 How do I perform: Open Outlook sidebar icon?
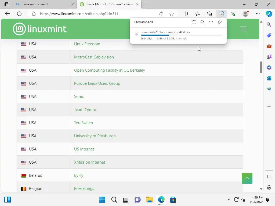click(269, 78)
